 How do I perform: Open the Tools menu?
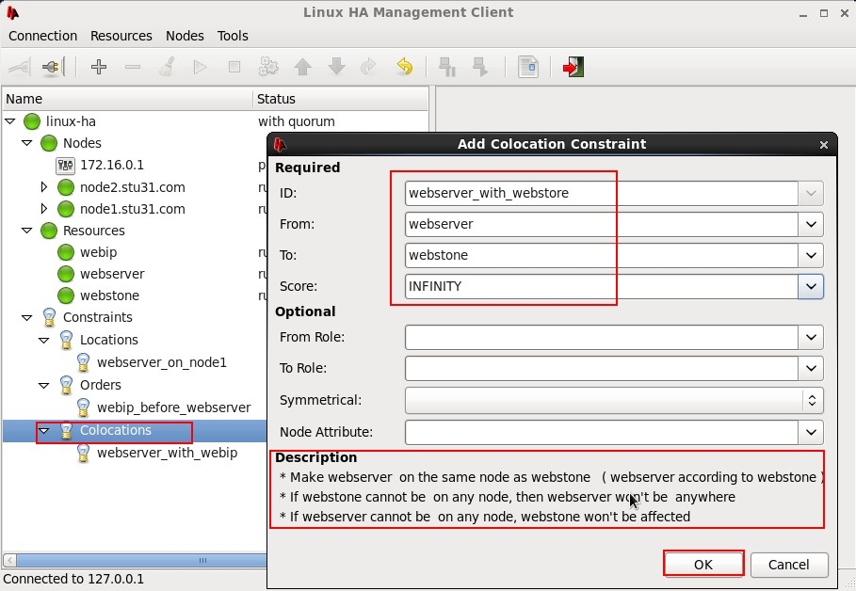(233, 36)
